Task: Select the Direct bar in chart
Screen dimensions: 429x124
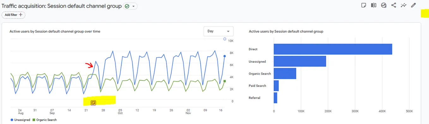Action: (333, 49)
